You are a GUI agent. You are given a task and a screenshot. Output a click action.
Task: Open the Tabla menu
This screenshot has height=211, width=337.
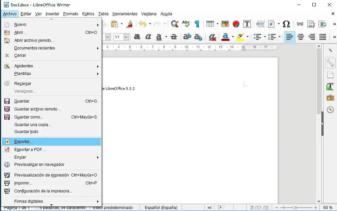[103, 14]
